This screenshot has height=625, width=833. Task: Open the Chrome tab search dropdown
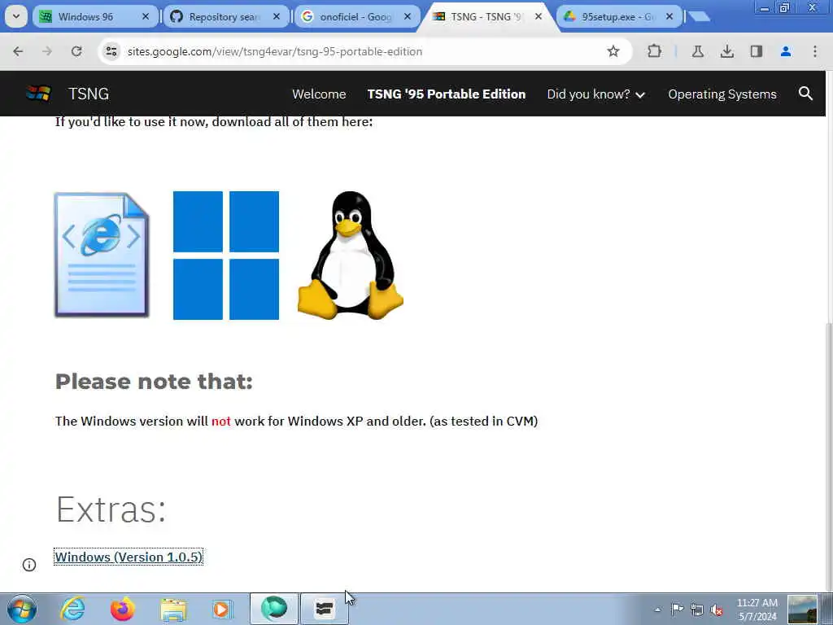pos(16,16)
